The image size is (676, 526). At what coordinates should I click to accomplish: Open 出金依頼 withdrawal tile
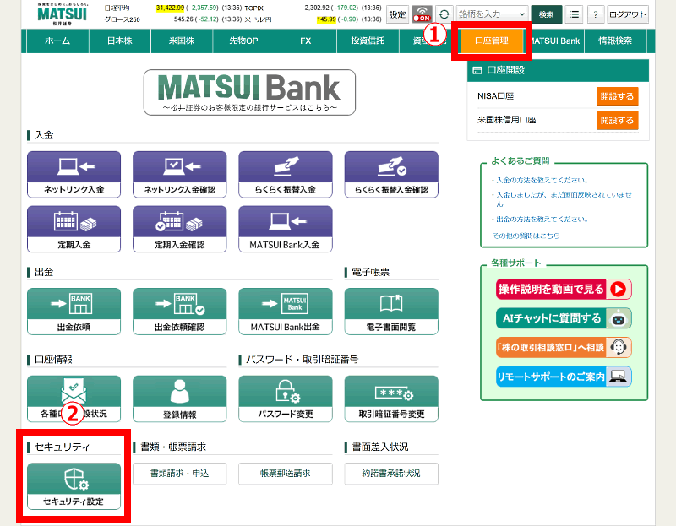tap(74, 312)
